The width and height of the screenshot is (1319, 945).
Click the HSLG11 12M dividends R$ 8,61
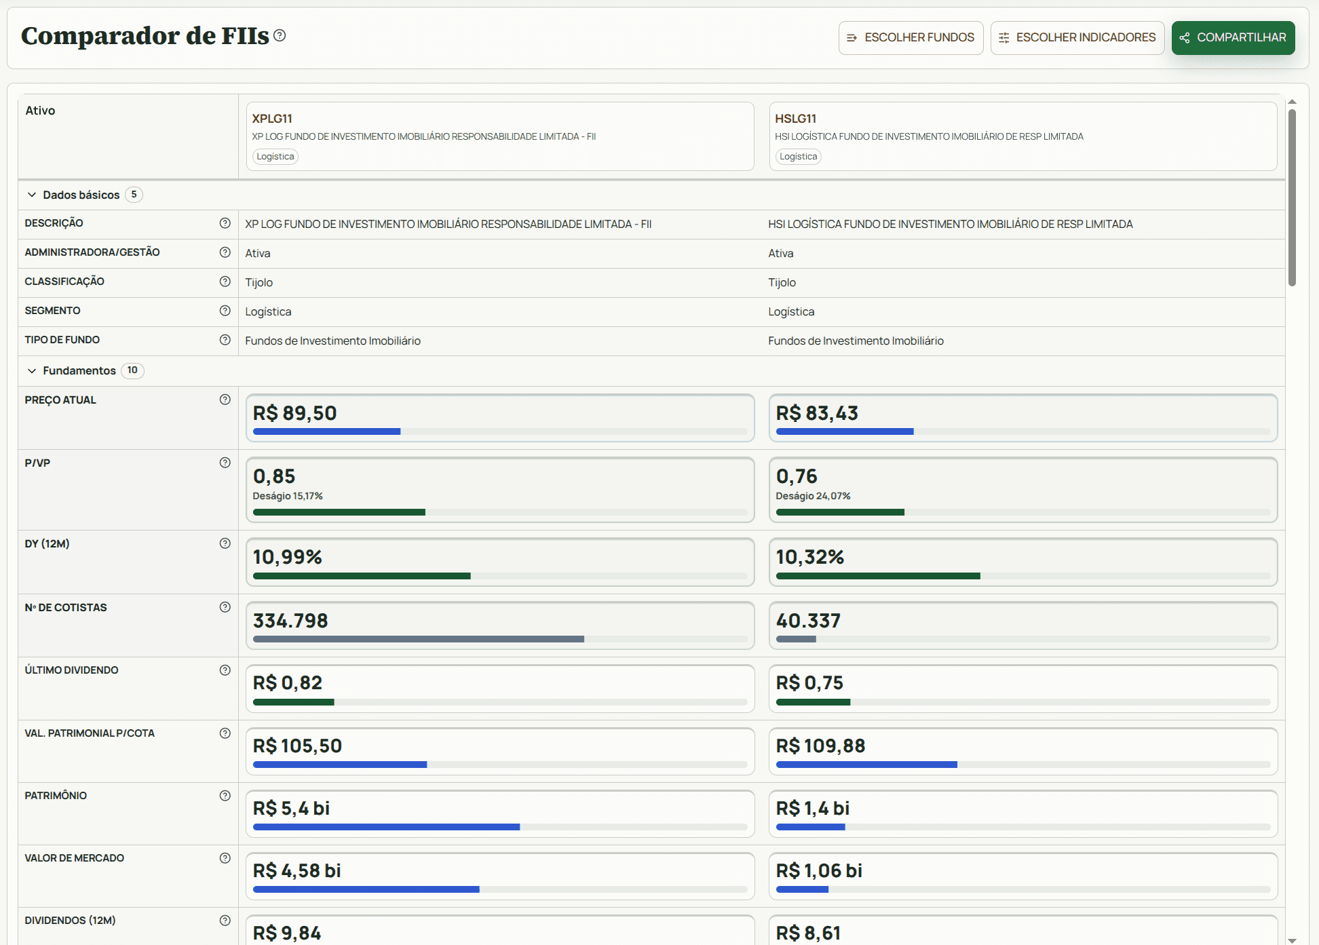click(808, 933)
